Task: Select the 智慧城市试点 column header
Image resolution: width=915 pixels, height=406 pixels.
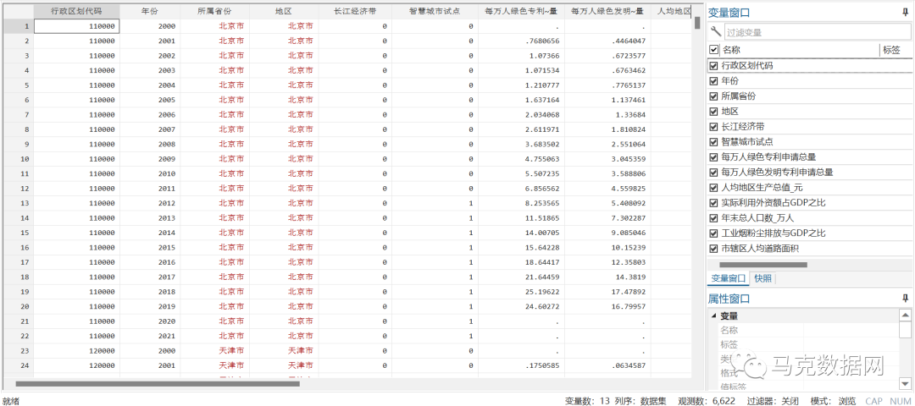Action: point(435,11)
